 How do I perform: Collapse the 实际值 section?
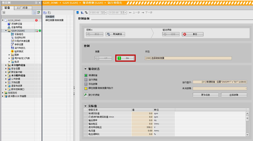(85, 106)
